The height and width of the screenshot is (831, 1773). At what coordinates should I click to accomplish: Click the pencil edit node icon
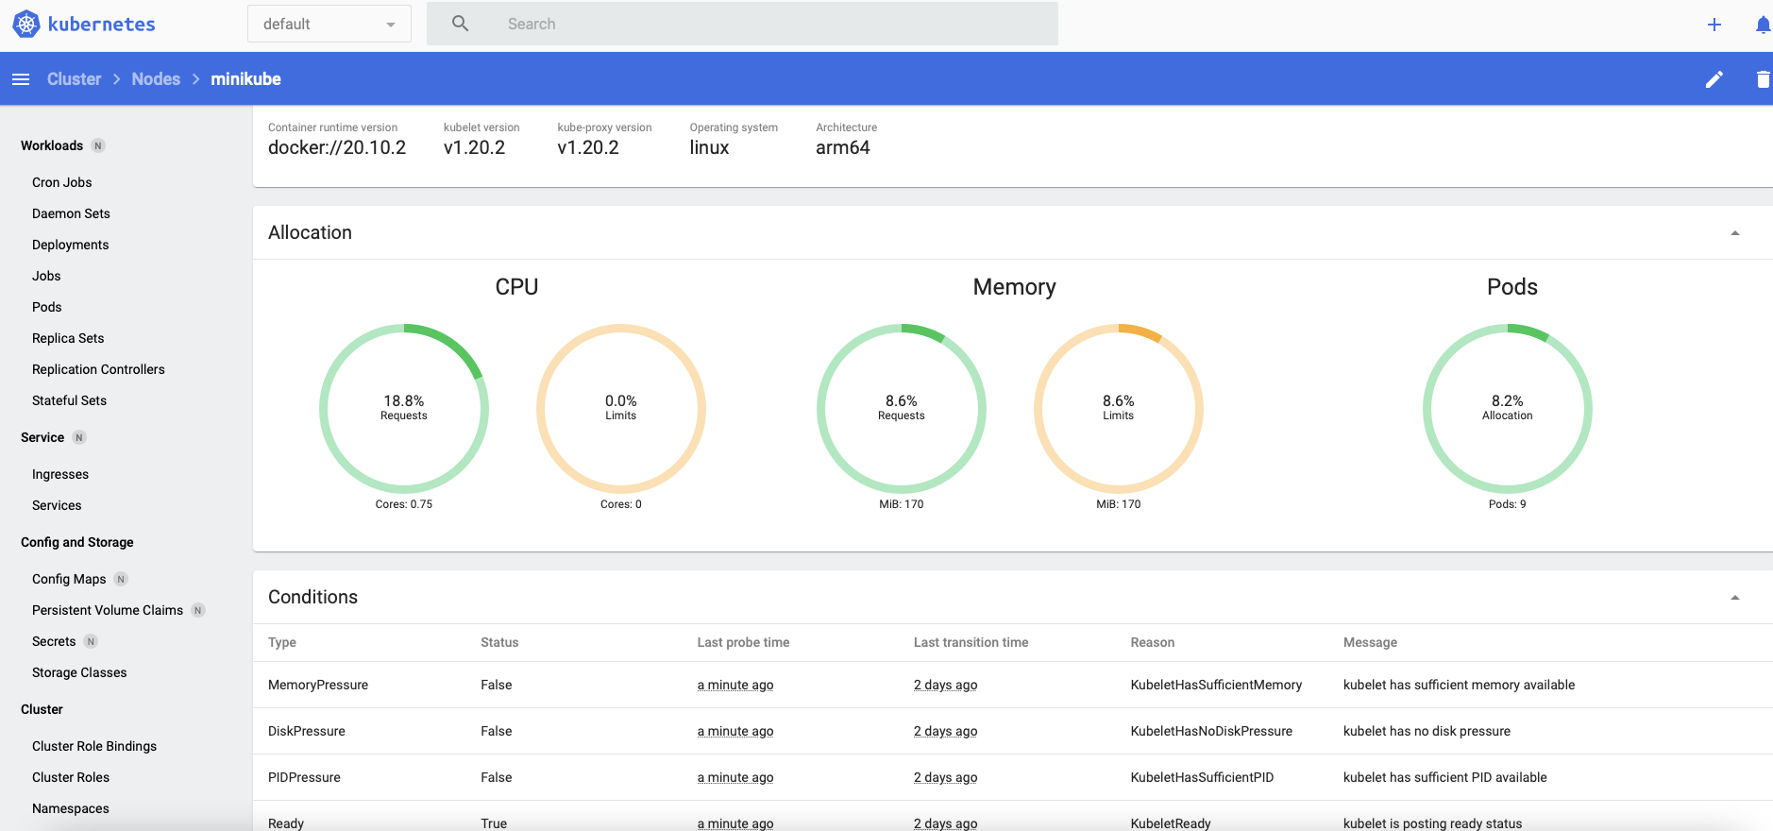click(x=1714, y=79)
